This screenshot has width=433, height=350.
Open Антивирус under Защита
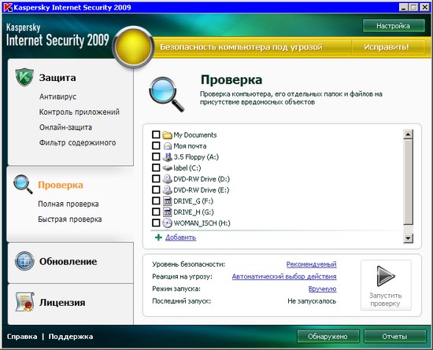(x=57, y=97)
